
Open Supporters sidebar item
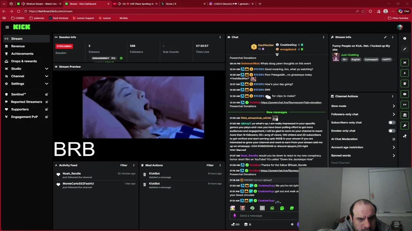click(27, 109)
